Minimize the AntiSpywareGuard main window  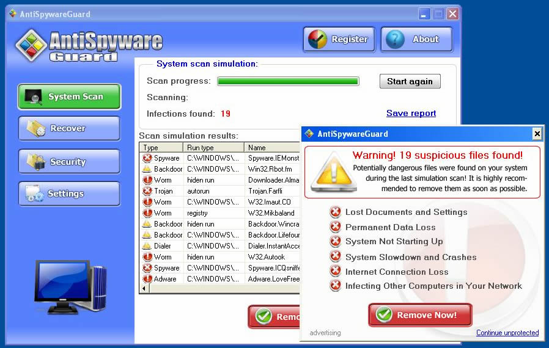coord(424,14)
